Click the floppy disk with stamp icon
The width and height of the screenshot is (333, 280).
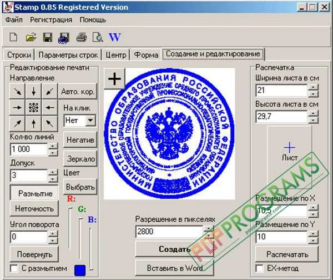64,38
